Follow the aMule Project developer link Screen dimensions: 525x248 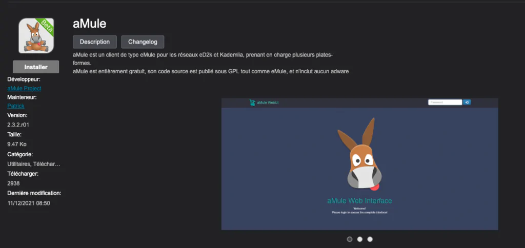click(x=24, y=88)
